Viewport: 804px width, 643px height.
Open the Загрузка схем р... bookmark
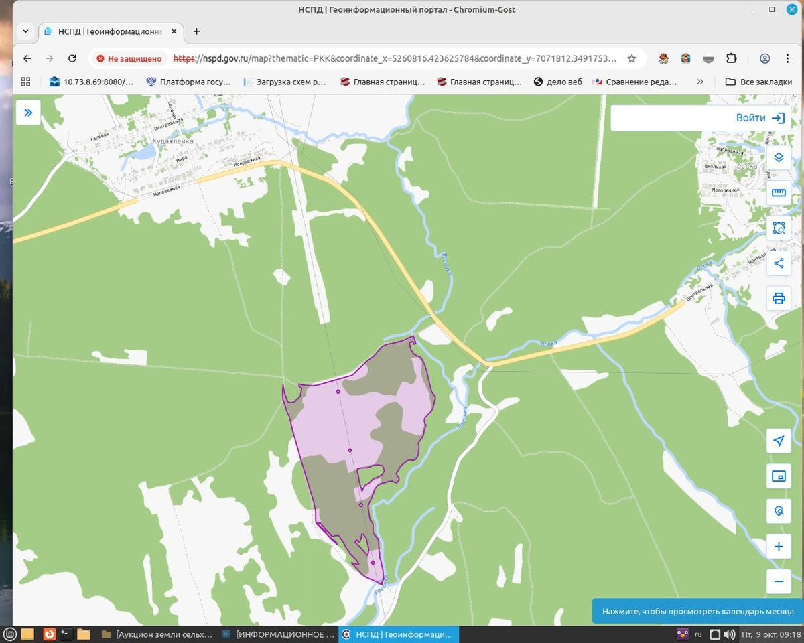[x=285, y=82]
